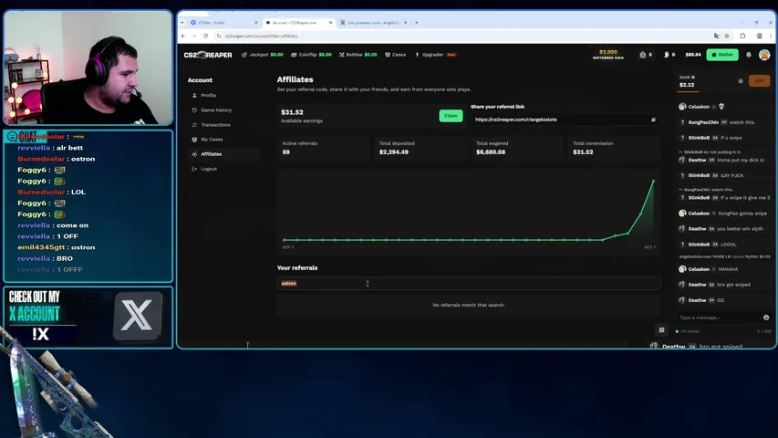The height and width of the screenshot is (438, 778).
Task: Bookmark this page with star icon
Action: (x=727, y=36)
